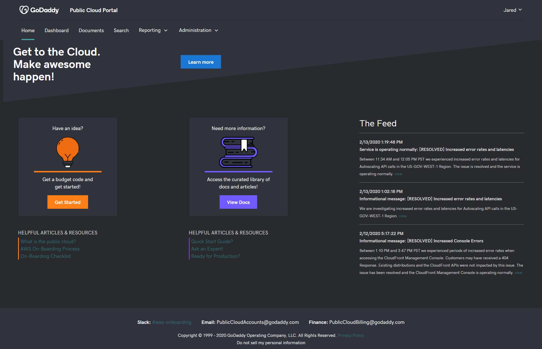542x349 pixels.
Task: Click the purple View Docs button
Action: coord(238,202)
